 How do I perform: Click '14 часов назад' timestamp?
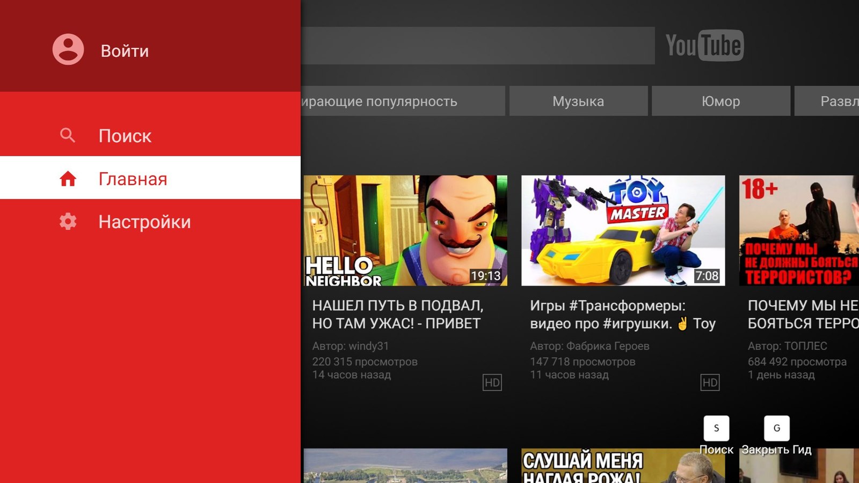[352, 375]
